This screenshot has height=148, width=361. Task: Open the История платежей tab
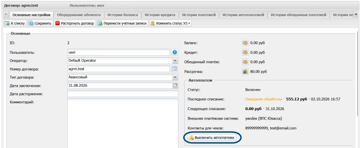(x=199, y=15)
